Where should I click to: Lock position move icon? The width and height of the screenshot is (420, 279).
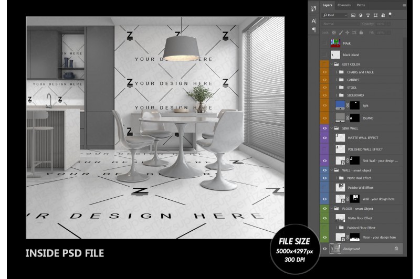[348, 33]
